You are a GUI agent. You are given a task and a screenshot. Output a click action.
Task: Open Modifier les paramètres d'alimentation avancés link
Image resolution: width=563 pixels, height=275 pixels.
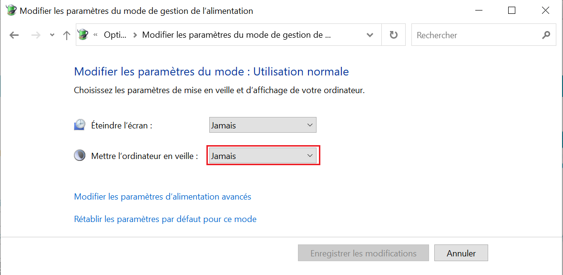click(x=162, y=197)
